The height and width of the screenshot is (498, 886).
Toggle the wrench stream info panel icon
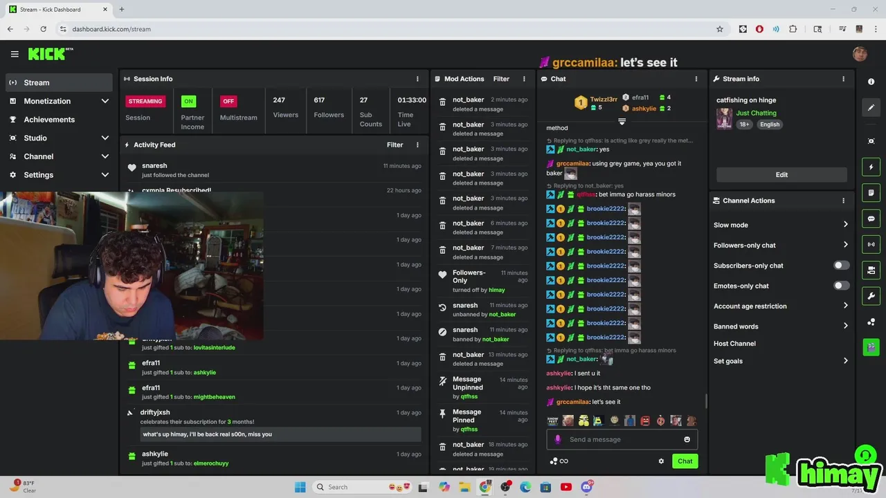[x=871, y=296]
